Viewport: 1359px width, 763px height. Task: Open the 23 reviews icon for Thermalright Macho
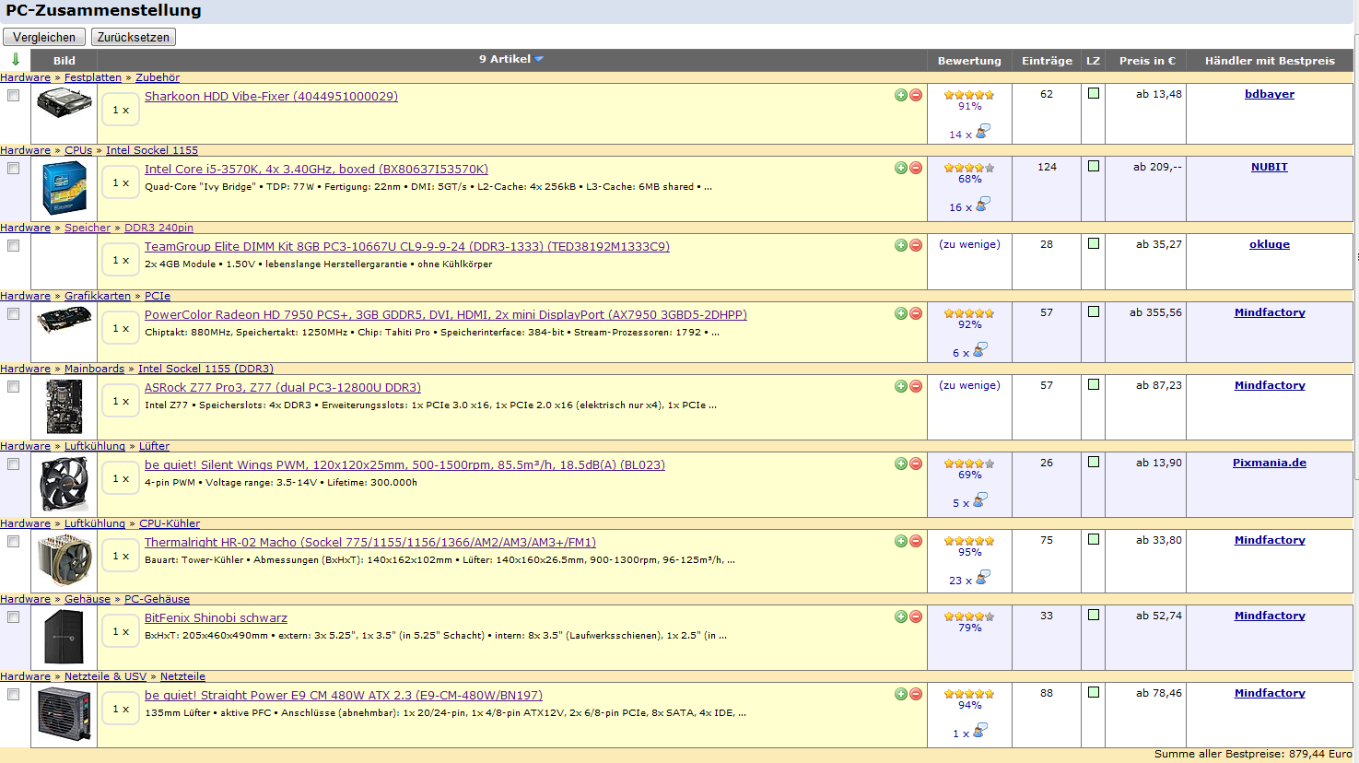pyautogui.click(x=983, y=577)
